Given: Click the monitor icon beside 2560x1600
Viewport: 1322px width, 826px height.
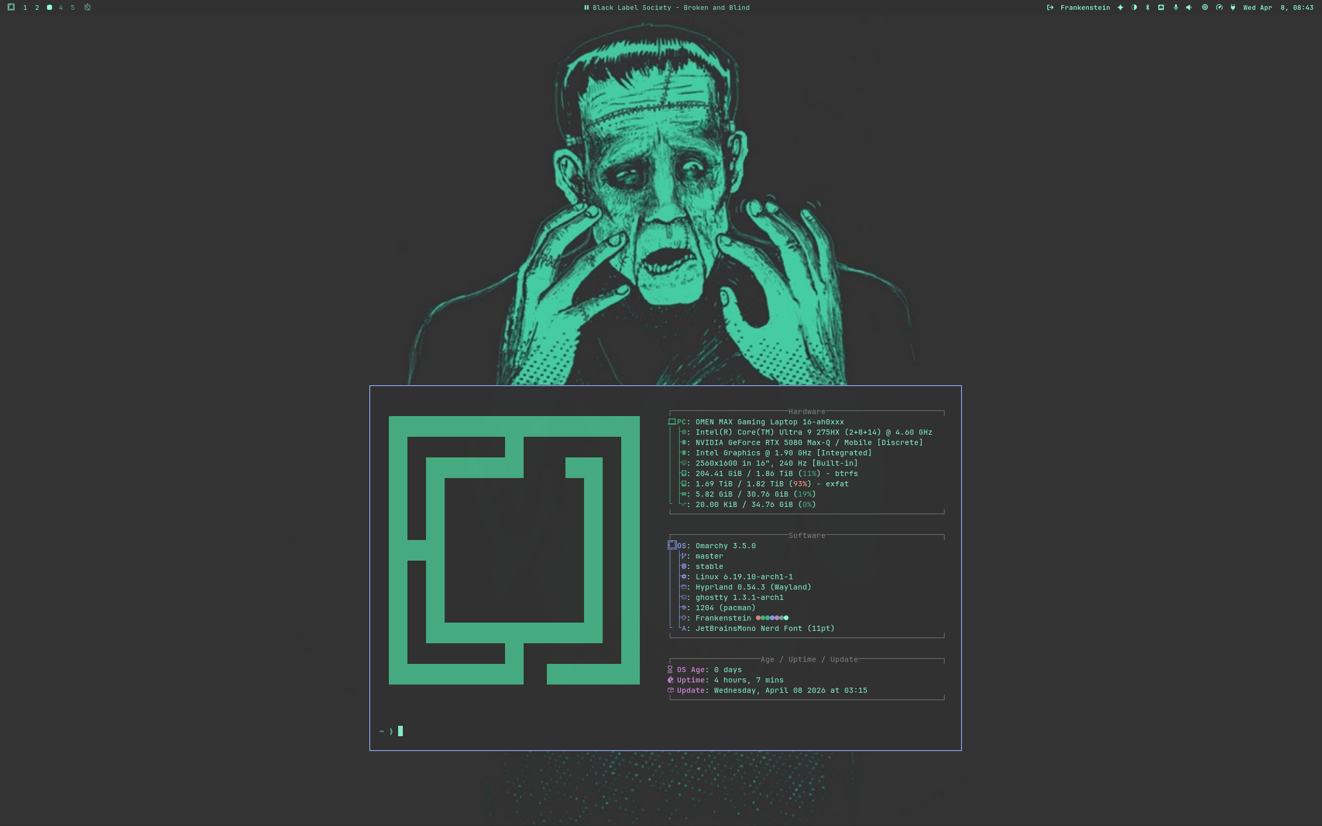Looking at the screenshot, I should tap(683, 463).
